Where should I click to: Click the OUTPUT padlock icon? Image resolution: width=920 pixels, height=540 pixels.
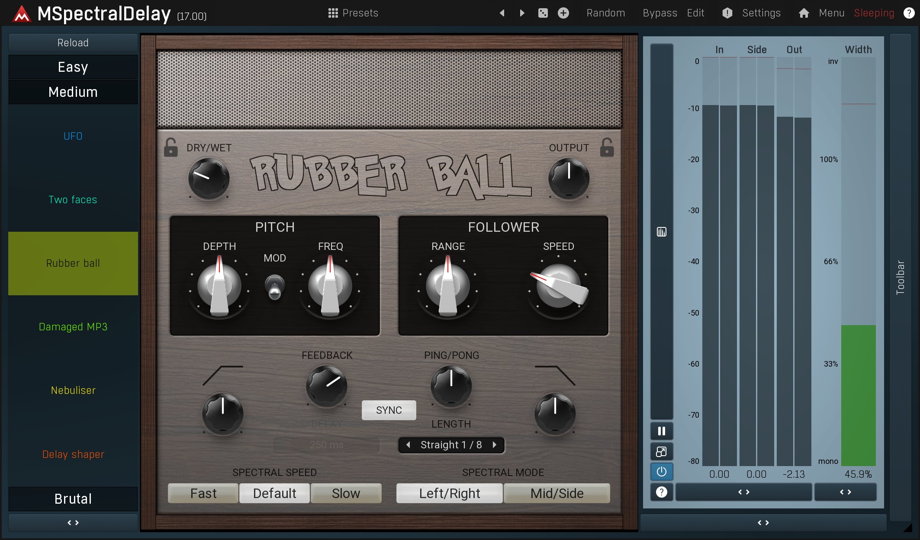click(607, 147)
